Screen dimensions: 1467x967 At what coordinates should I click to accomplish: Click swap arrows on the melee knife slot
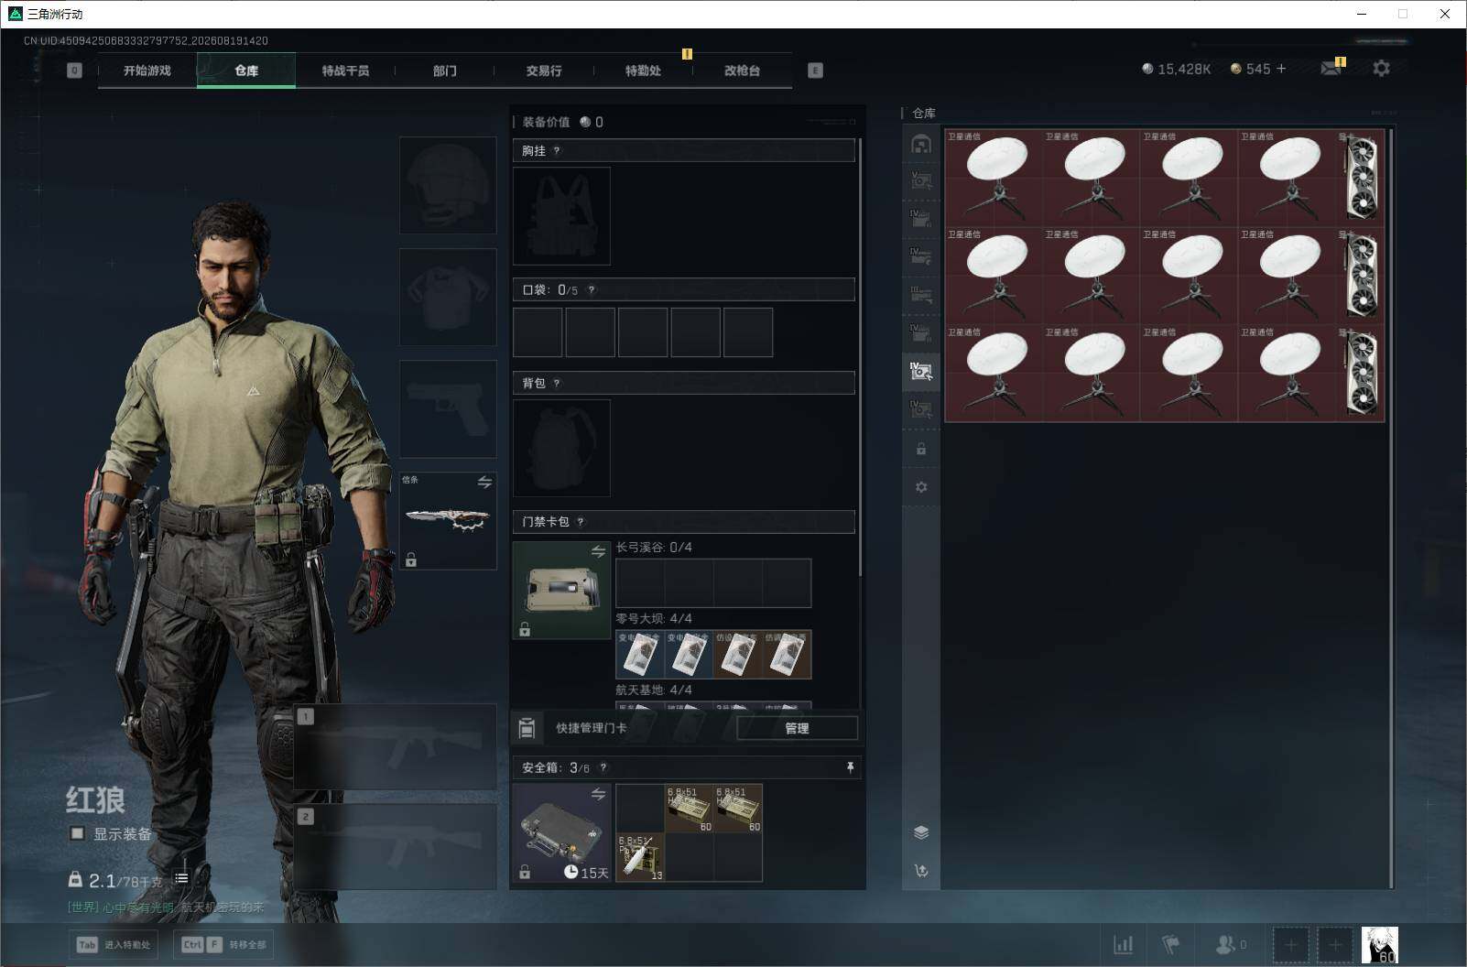(x=484, y=482)
